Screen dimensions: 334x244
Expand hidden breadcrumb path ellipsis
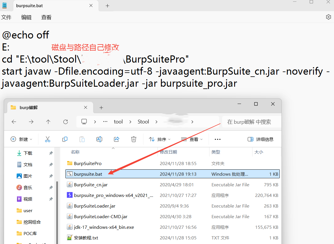[x=105, y=122]
